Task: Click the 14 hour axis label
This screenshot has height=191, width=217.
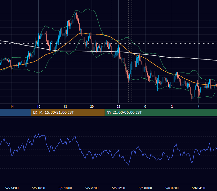Action: click(x=12, y=107)
